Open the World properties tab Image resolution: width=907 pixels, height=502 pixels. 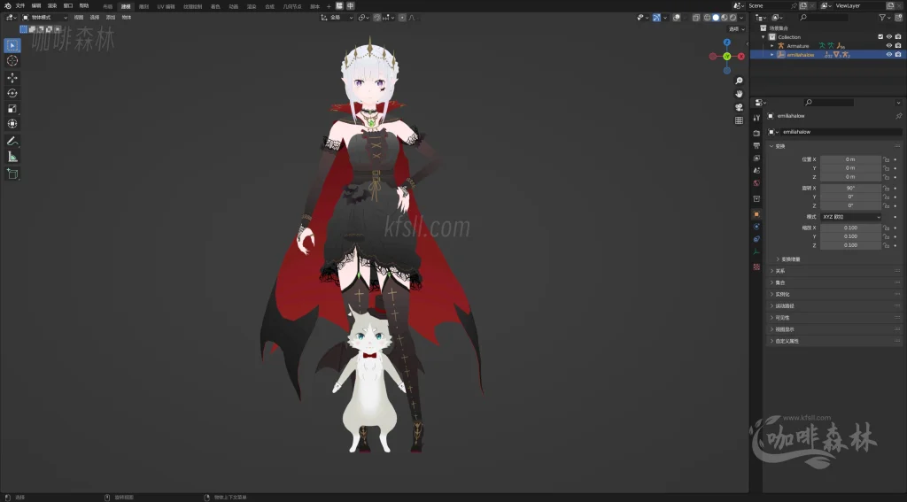(x=756, y=183)
